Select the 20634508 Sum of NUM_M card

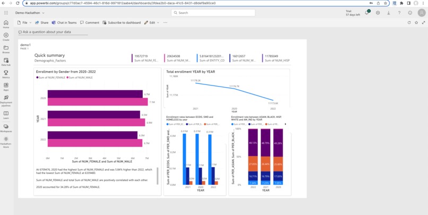click(177, 58)
